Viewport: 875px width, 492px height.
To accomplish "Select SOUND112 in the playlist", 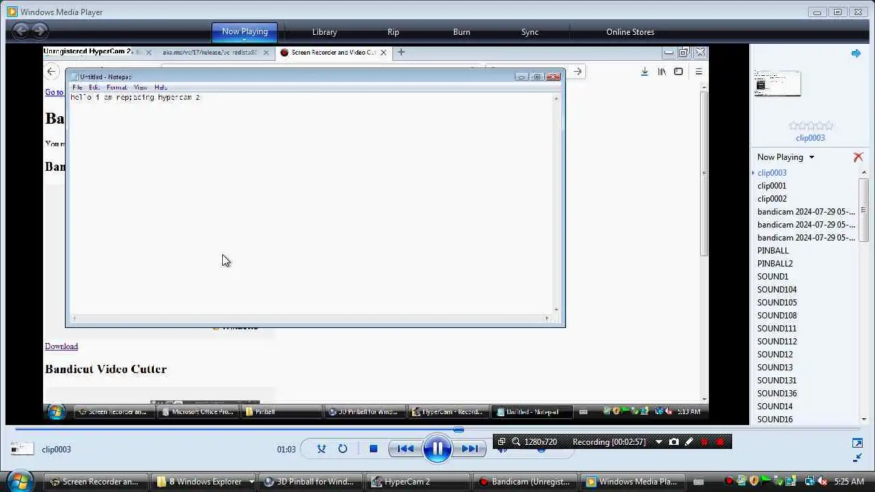I will pos(777,342).
